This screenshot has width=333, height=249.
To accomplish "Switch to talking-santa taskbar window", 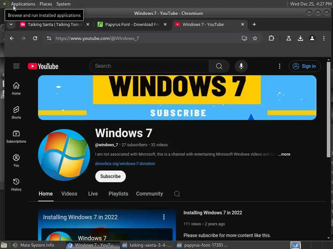I will coord(147,245).
